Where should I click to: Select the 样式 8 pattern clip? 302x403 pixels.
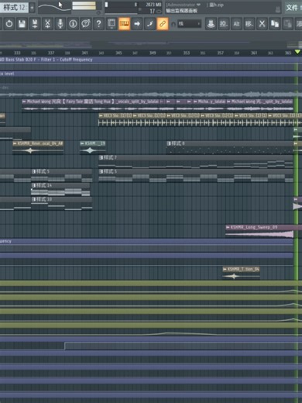[x=230, y=147]
